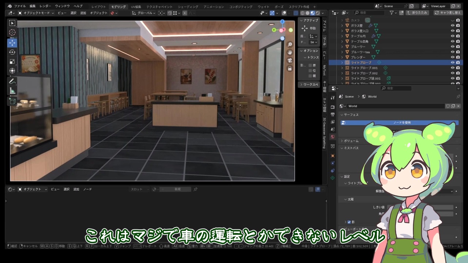Pin the properties editor with pin icon
This screenshot has height=263, width=468.
(458, 96)
